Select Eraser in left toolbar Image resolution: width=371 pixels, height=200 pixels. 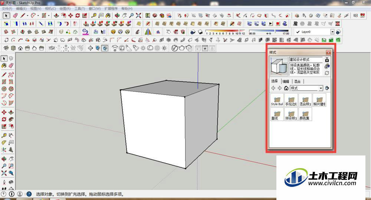click(11, 66)
